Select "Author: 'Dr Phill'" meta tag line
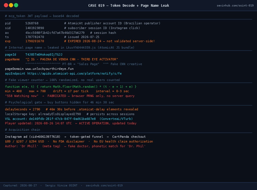Screen dimensions: 257x190 point(75,146)
